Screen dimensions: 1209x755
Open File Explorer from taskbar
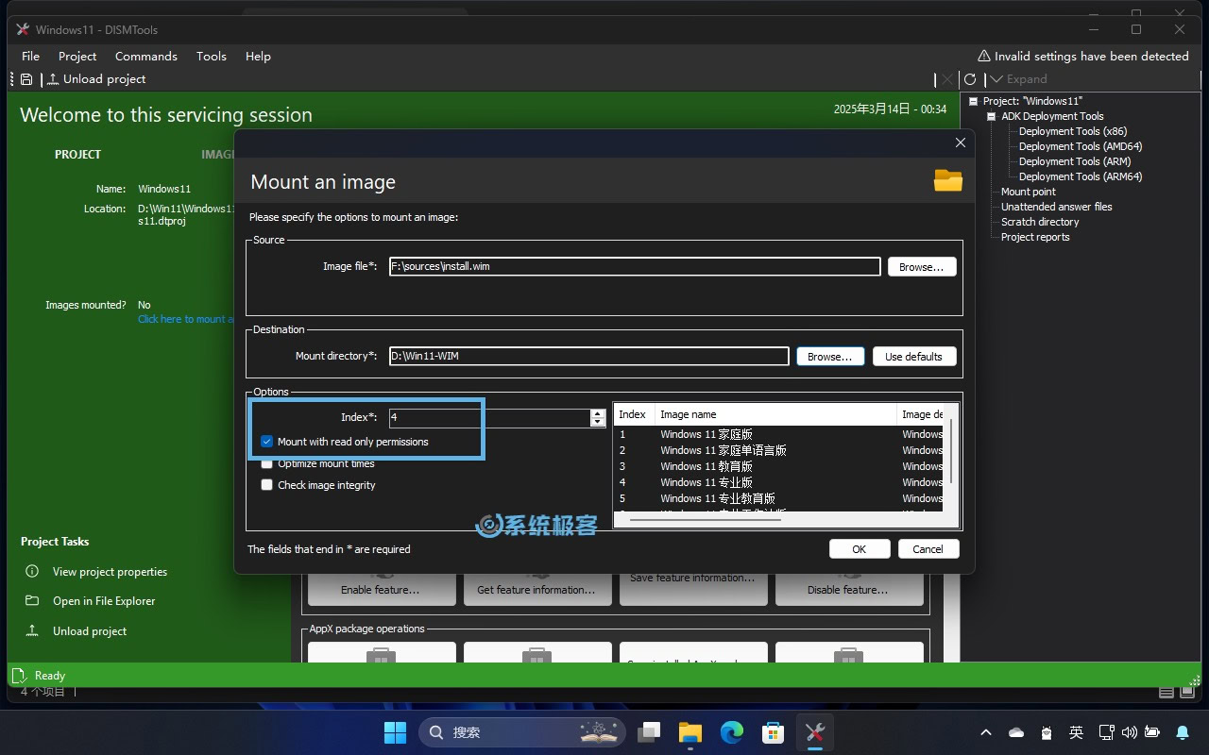(x=690, y=732)
